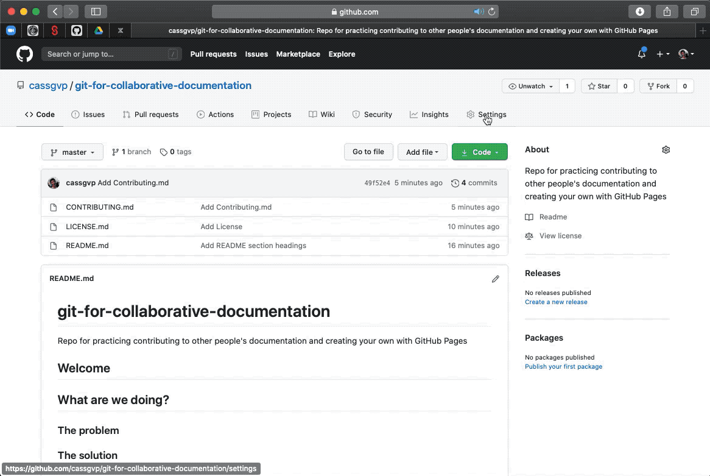Focus the Search or jump to field
Viewport: 710px width, 476px height.
(111, 54)
